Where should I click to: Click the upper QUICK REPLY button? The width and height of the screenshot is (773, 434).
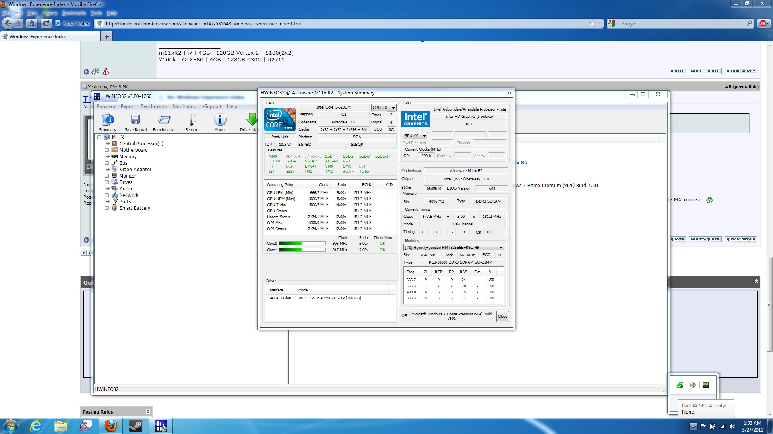(741, 71)
